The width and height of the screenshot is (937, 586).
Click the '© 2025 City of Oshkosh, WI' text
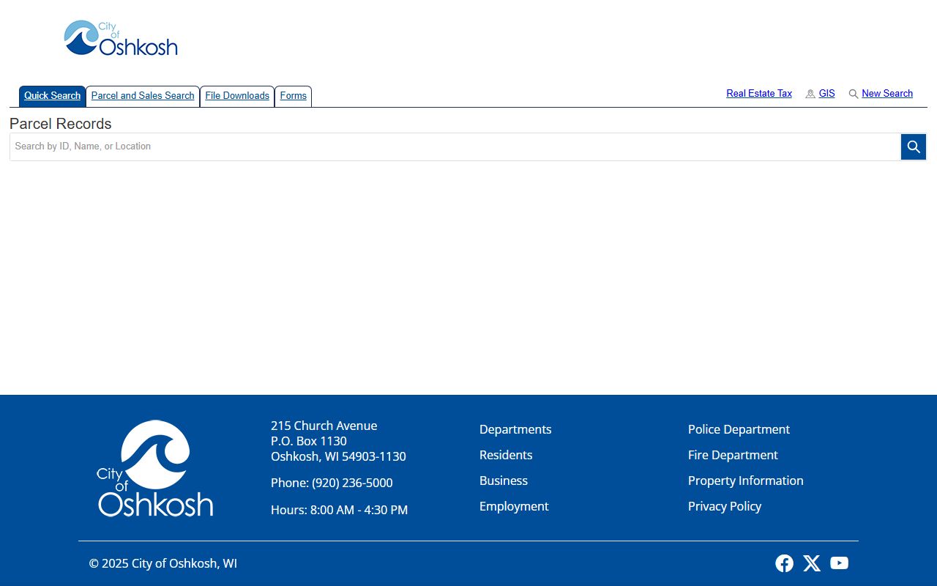(163, 563)
